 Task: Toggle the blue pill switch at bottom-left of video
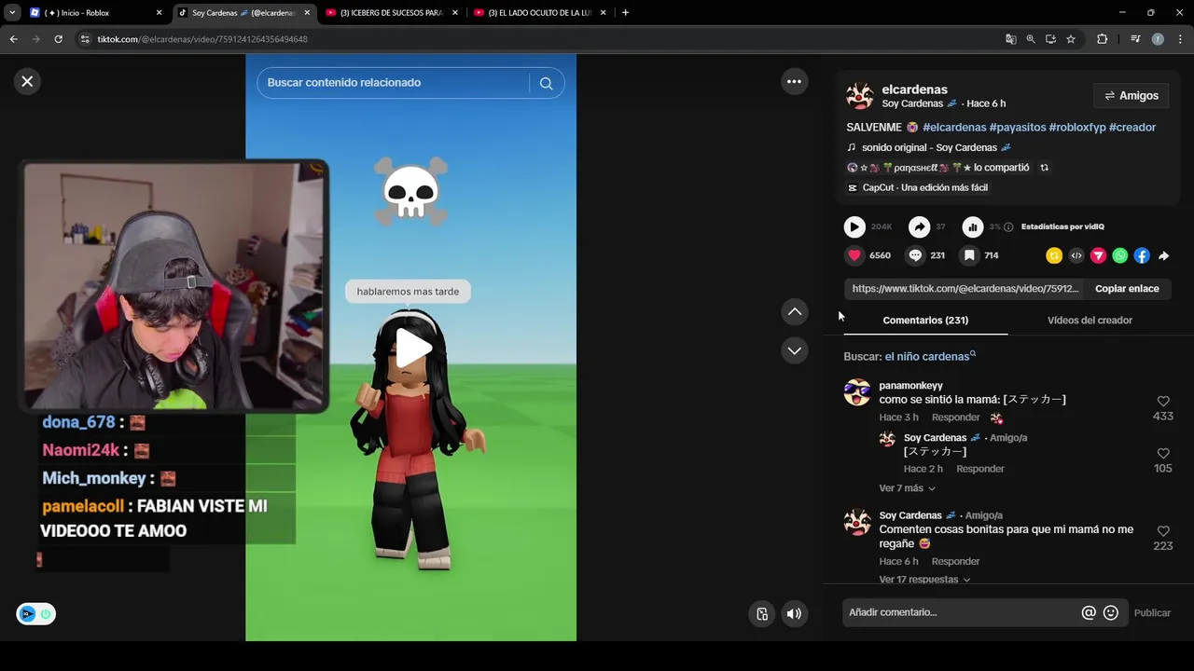(x=35, y=614)
